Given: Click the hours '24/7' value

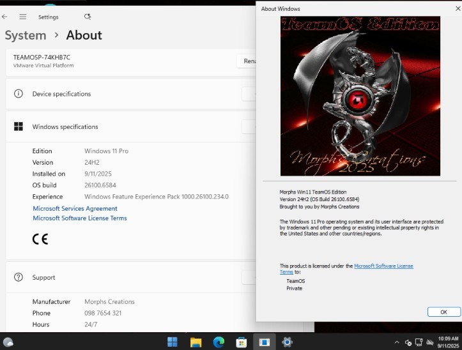Looking at the screenshot, I should coord(91,324).
